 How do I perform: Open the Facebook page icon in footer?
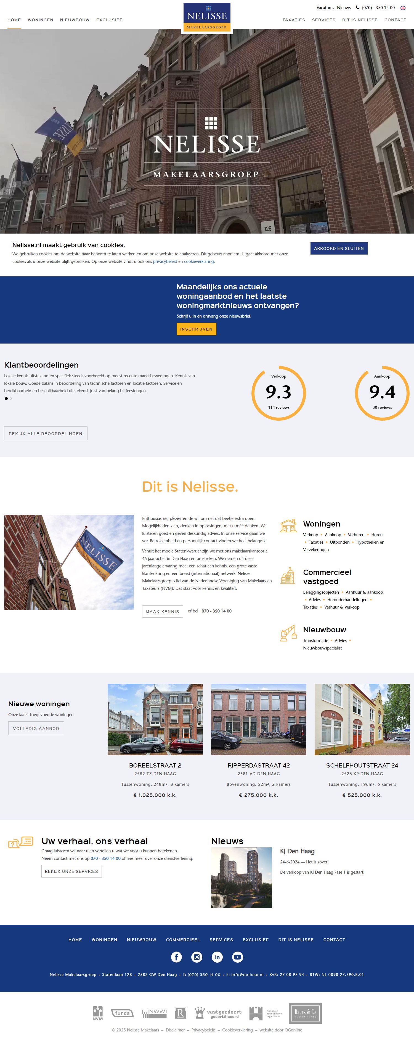coord(176,957)
